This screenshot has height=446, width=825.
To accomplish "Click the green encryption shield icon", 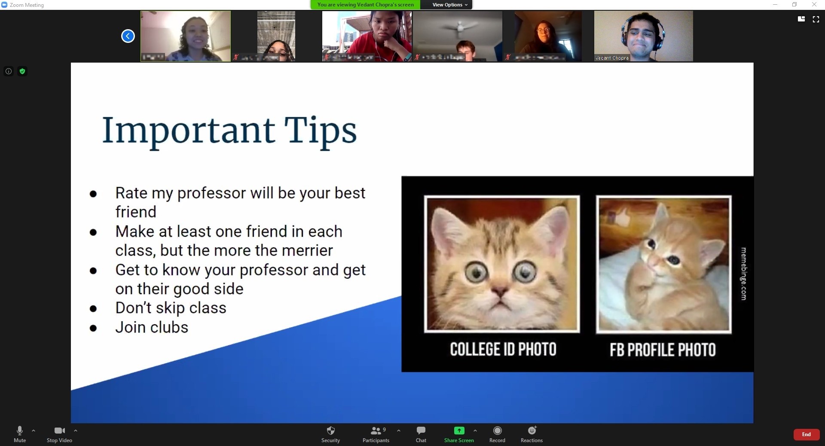I will click(x=23, y=71).
